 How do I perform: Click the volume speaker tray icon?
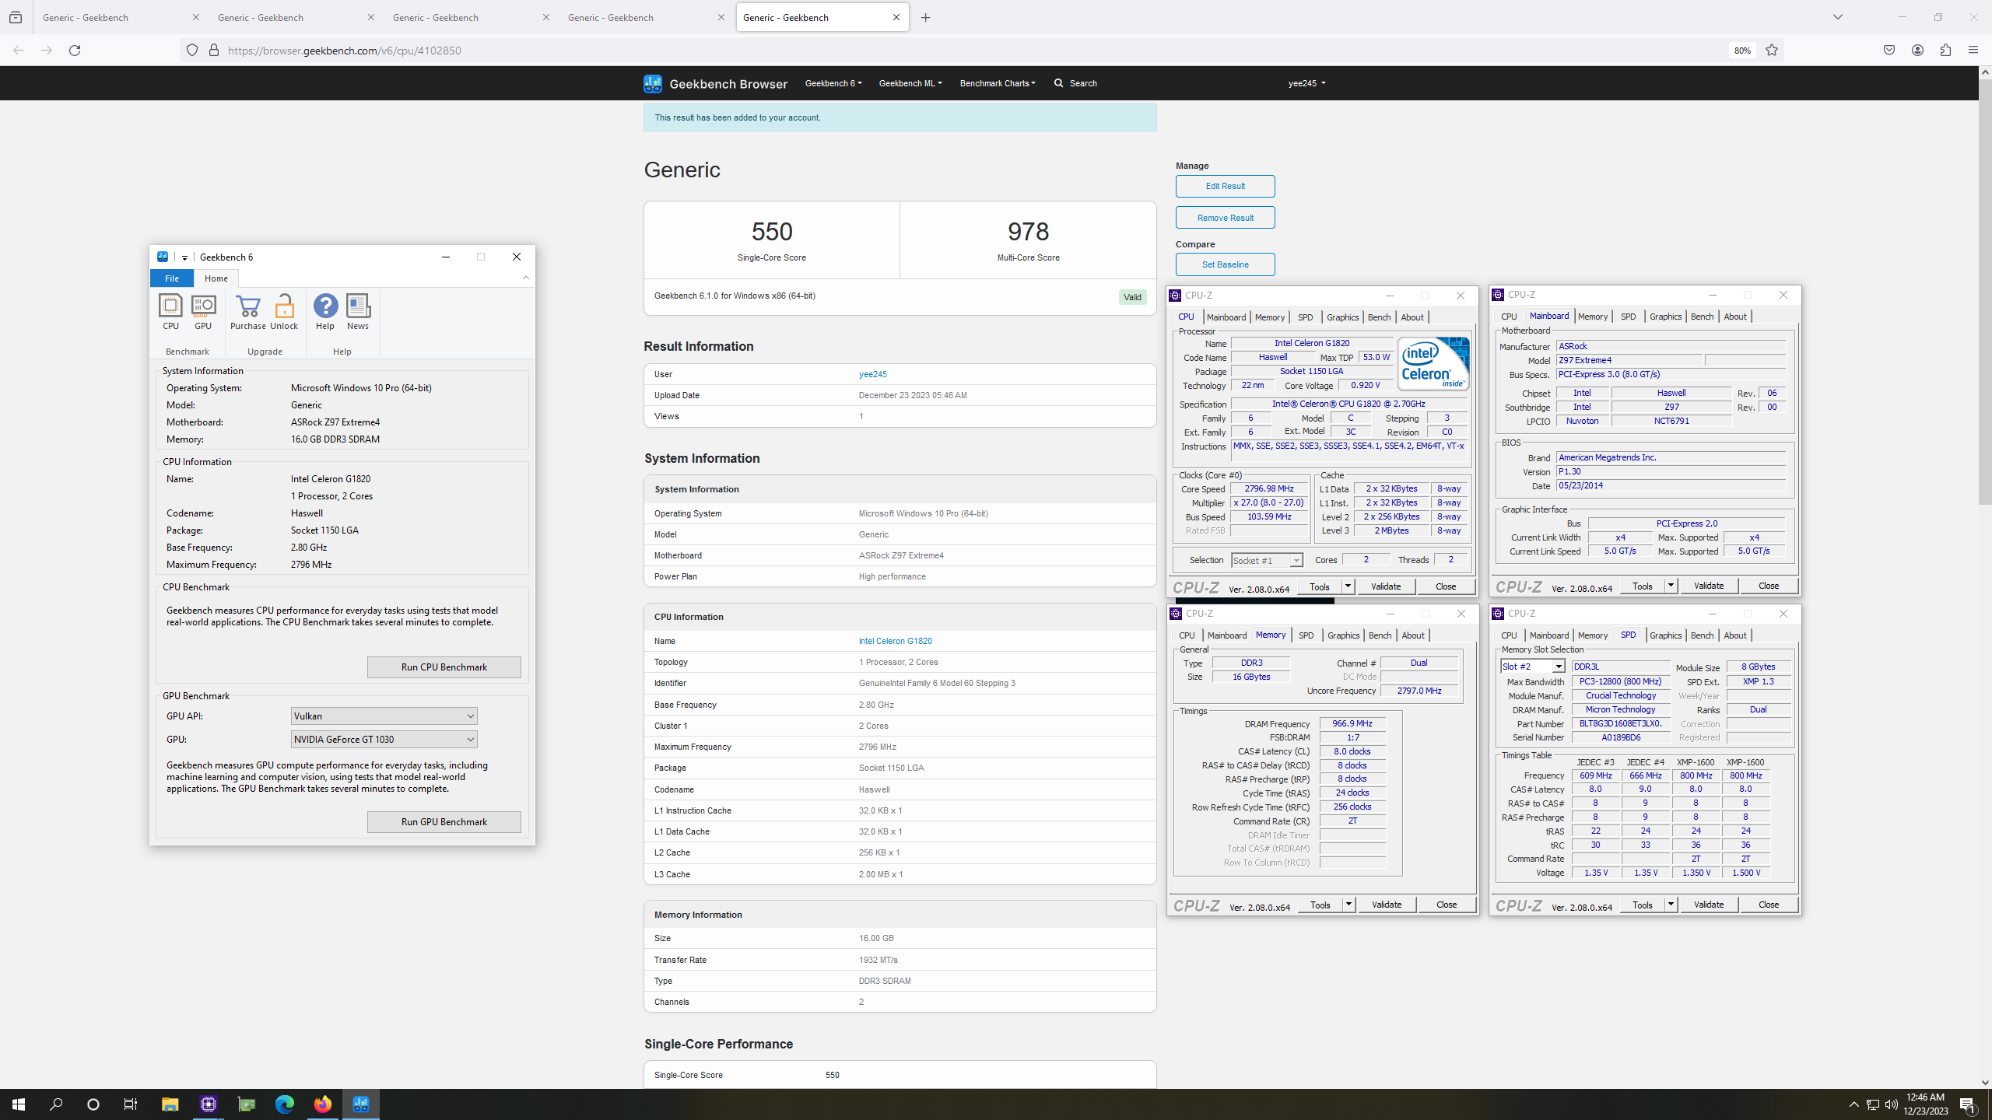[1891, 1104]
